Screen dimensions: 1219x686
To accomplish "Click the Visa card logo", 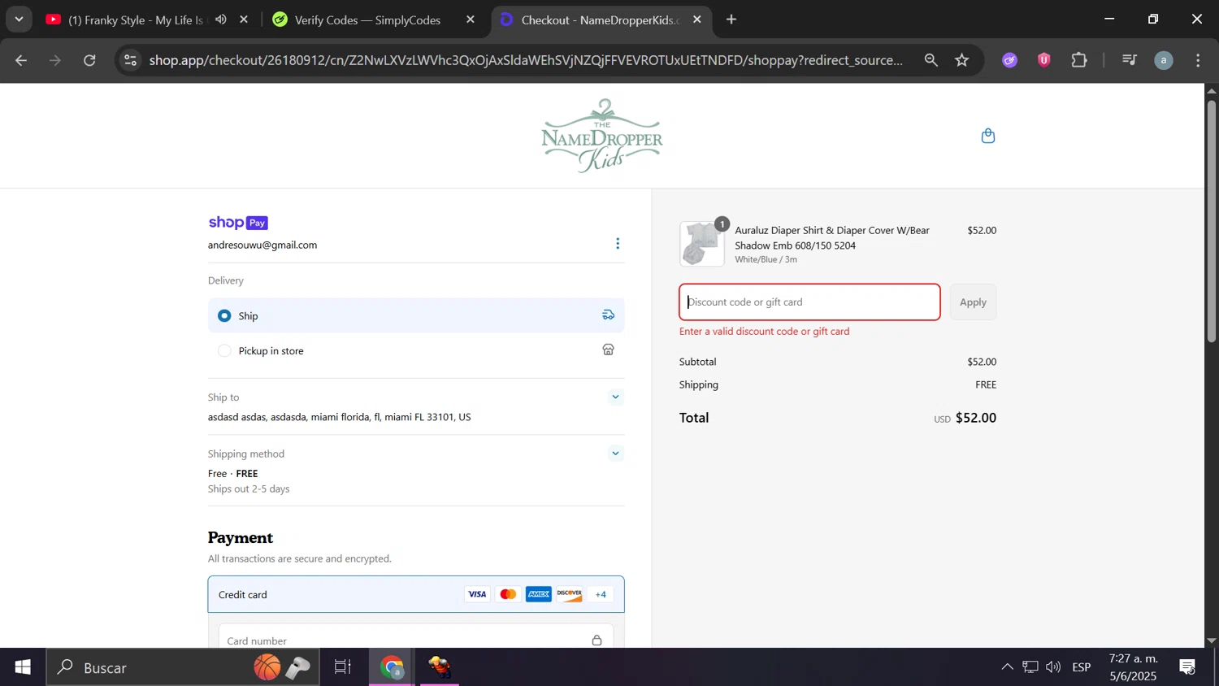I will coord(477,594).
